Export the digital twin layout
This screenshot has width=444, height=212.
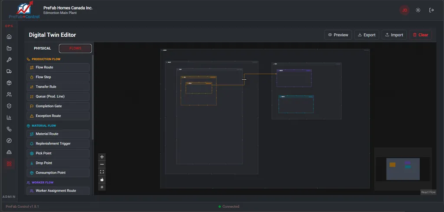pyautogui.click(x=367, y=35)
